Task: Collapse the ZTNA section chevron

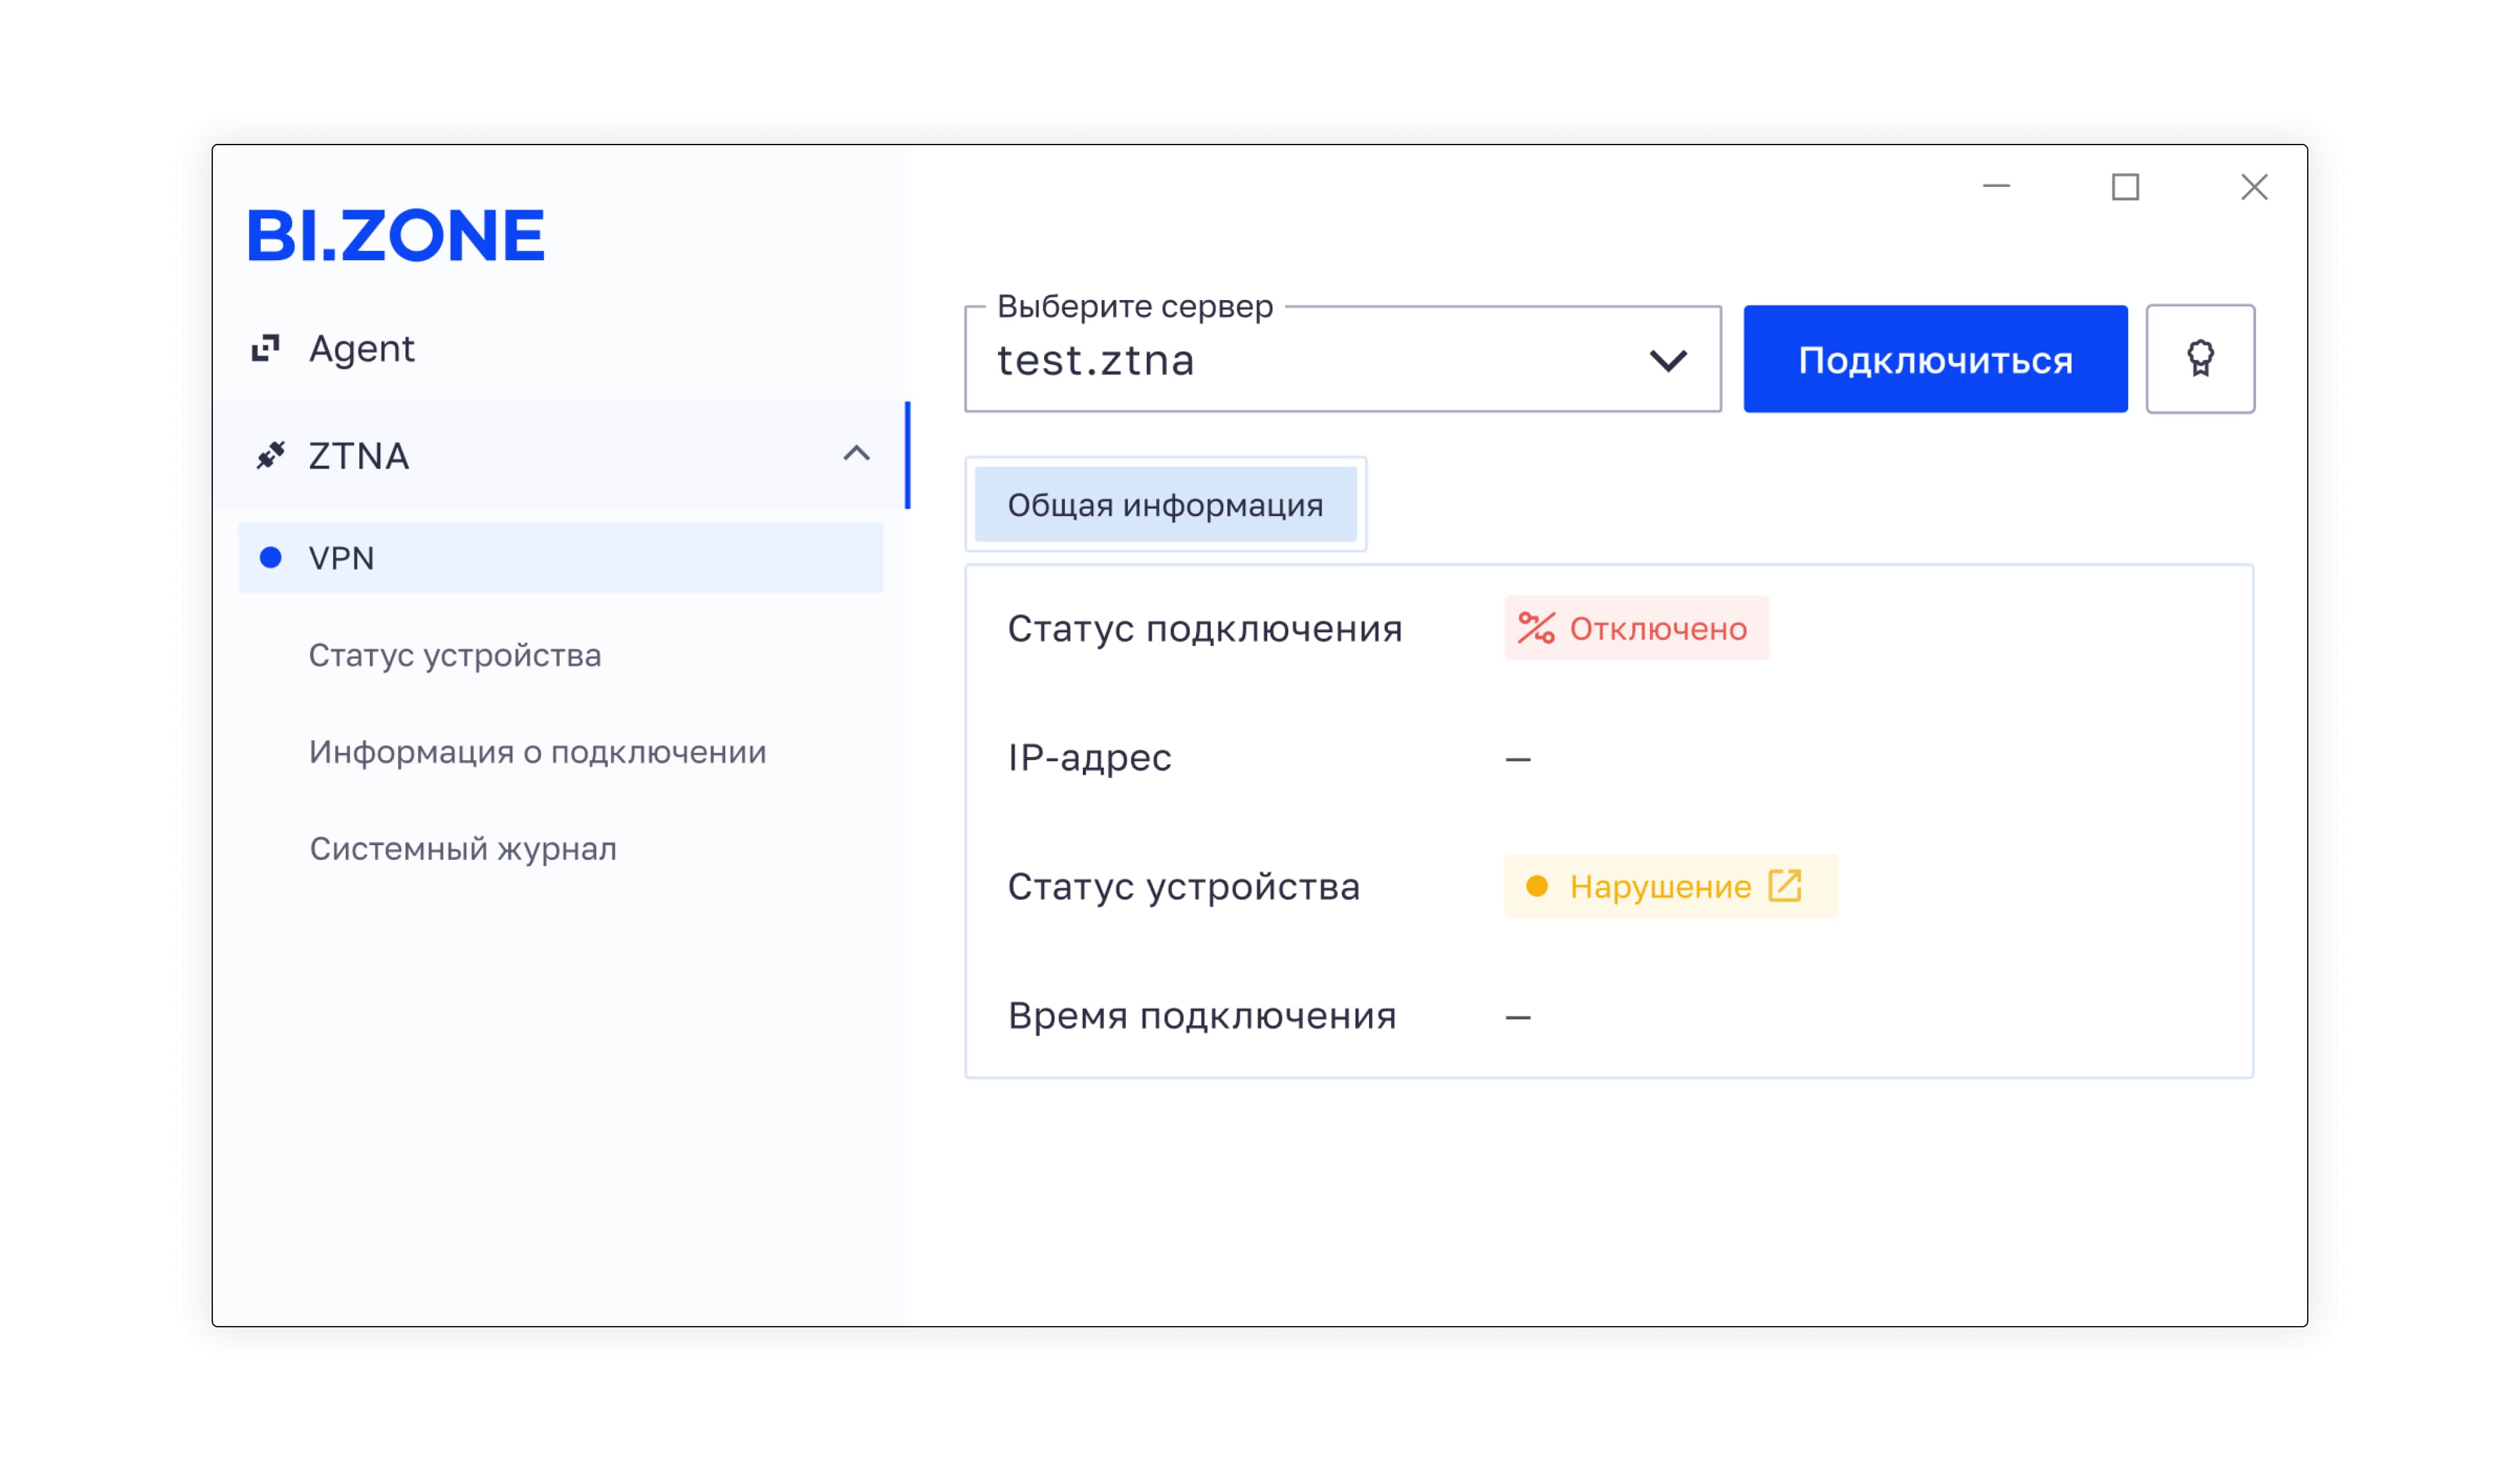Action: pyautogui.click(x=856, y=454)
